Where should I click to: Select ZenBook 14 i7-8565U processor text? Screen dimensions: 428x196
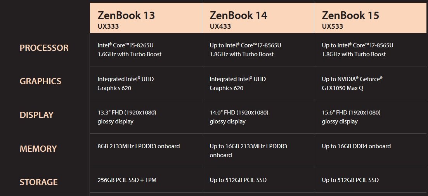click(x=245, y=50)
